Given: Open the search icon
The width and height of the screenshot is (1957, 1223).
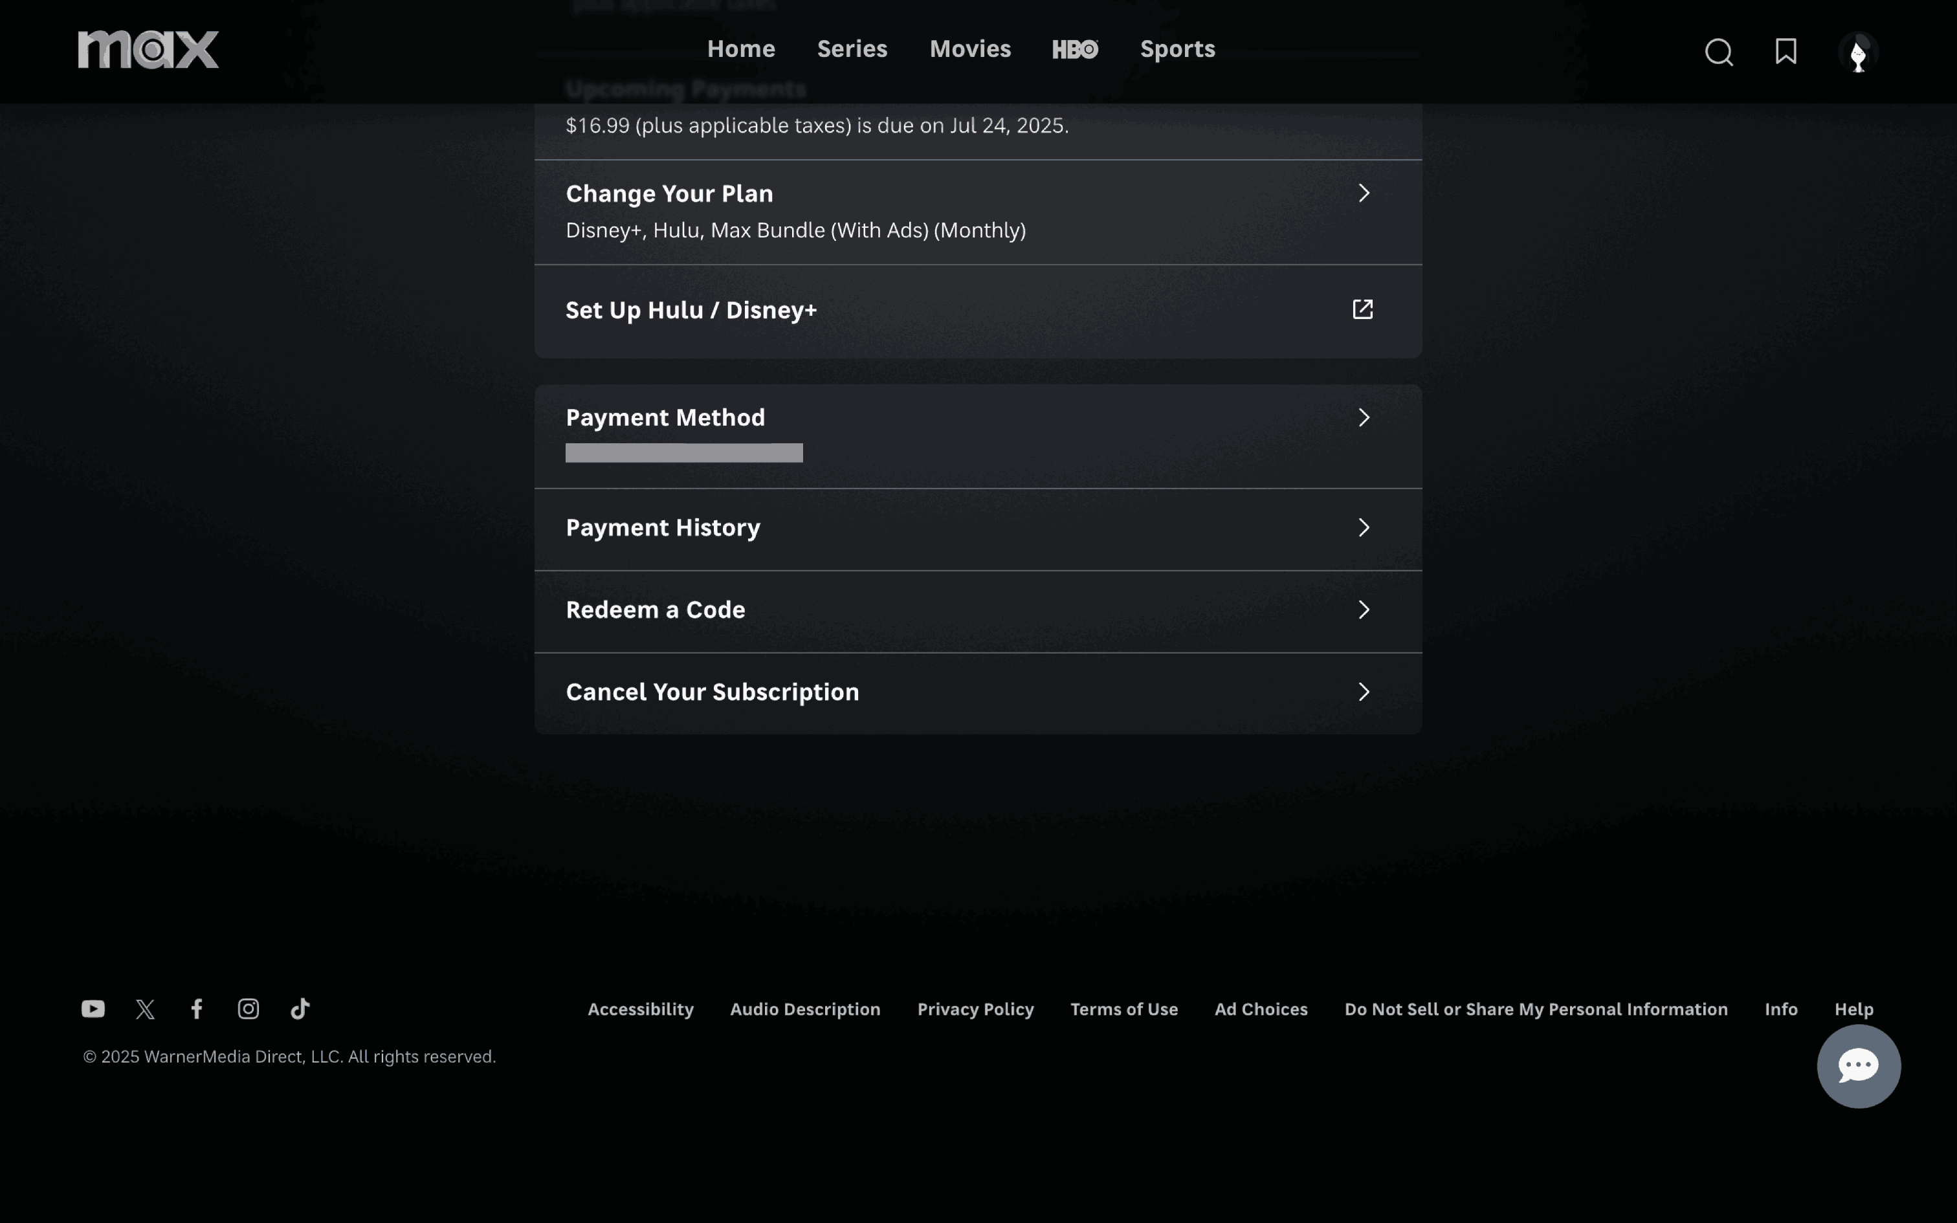Looking at the screenshot, I should (1718, 52).
